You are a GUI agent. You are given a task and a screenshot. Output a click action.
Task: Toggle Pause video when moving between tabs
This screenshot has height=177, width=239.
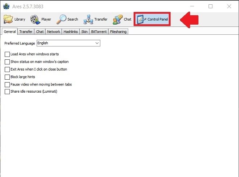(x=7, y=85)
